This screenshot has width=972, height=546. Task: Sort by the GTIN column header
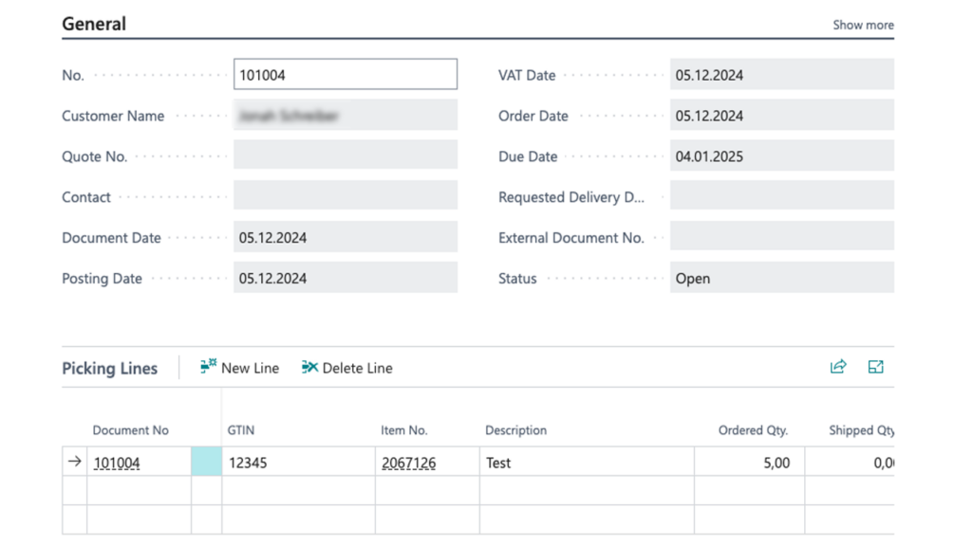[240, 430]
